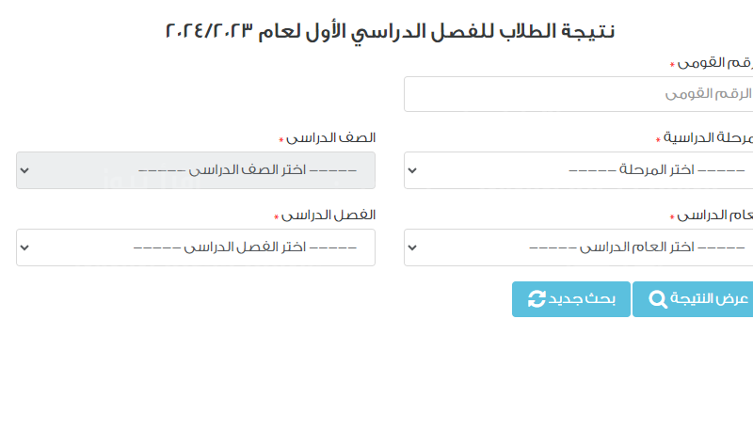Viewport: 753px width, 447px height.
Task: Click the arrow of the الصف الدراسى dropdown
Action: tap(24, 171)
